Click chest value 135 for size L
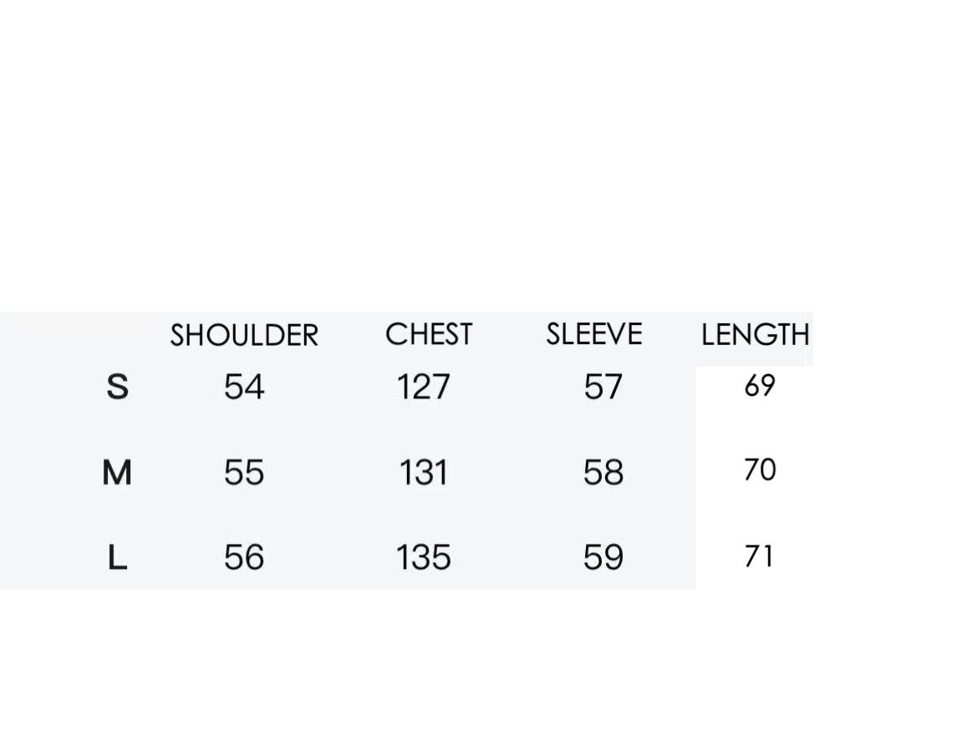962x756 pixels. coord(423,557)
